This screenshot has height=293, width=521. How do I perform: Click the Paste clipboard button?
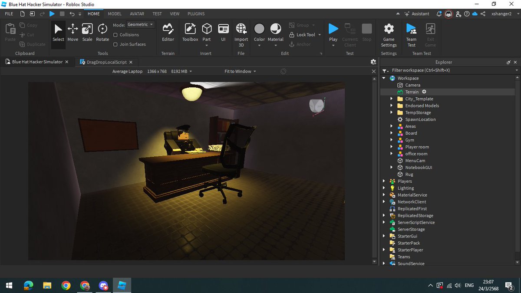[x=10, y=33]
